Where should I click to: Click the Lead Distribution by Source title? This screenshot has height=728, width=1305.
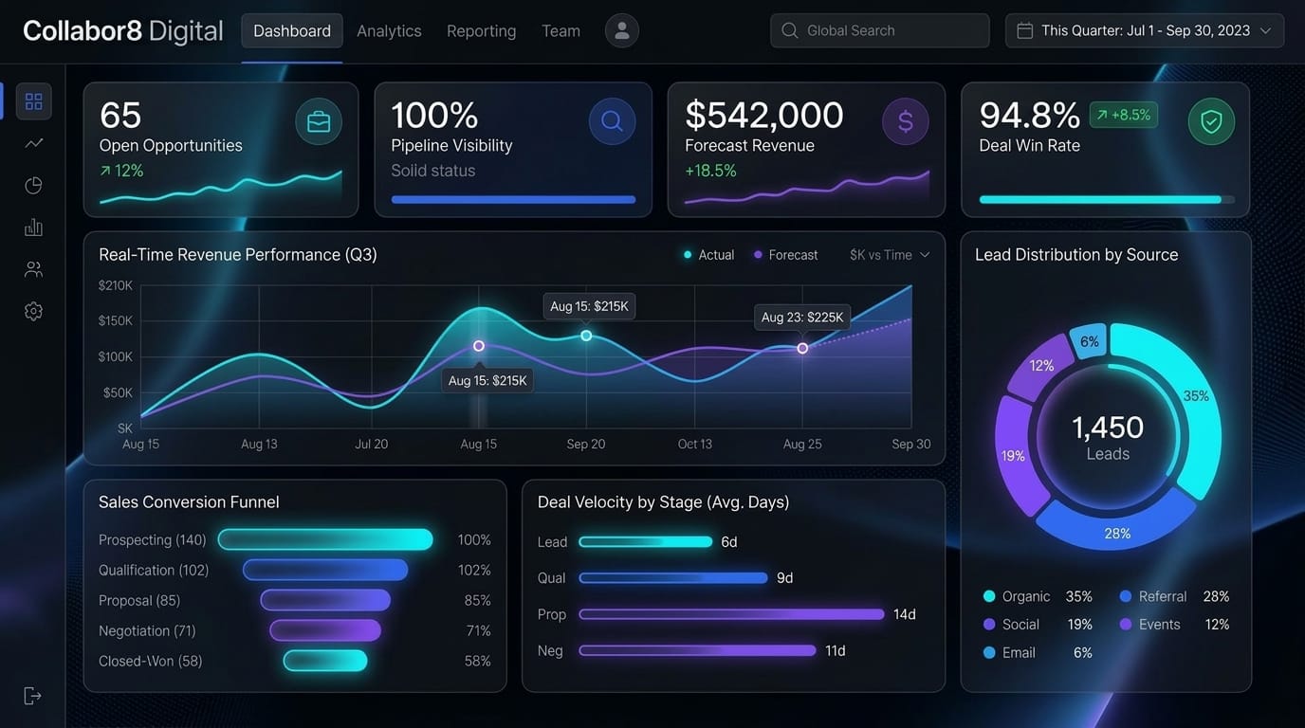1076,255
